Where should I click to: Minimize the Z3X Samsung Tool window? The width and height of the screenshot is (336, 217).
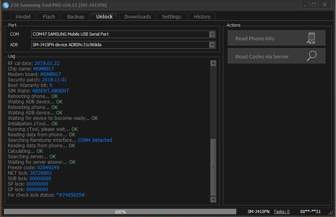(x=305, y=5)
